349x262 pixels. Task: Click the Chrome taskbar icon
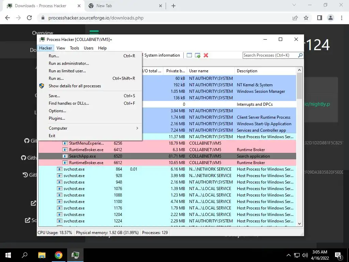tap(59, 255)
